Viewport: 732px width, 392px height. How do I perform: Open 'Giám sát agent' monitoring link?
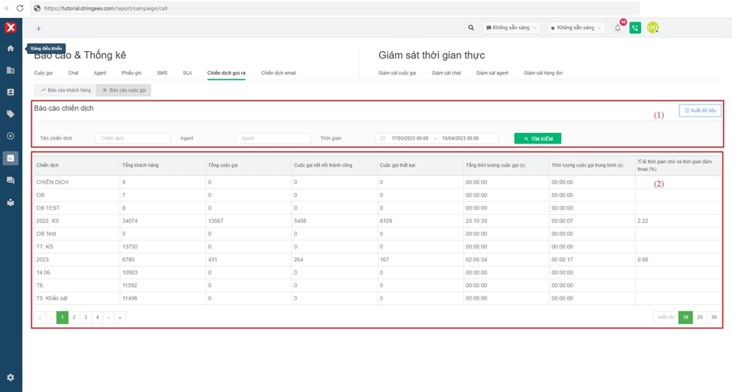coord(492,73)
